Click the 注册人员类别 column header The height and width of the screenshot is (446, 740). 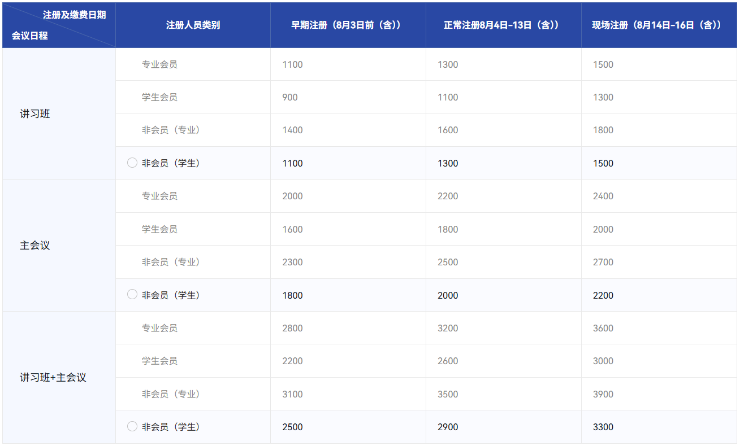[193, 25]
